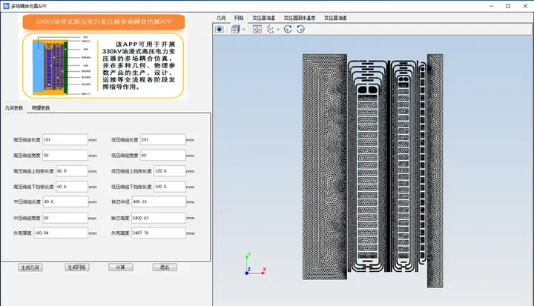Focus the 低压绕组宽度 input field

(162, 155)
